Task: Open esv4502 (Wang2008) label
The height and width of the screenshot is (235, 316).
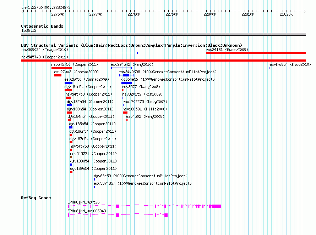Action: pyautogui.click(x=145, y=116)
